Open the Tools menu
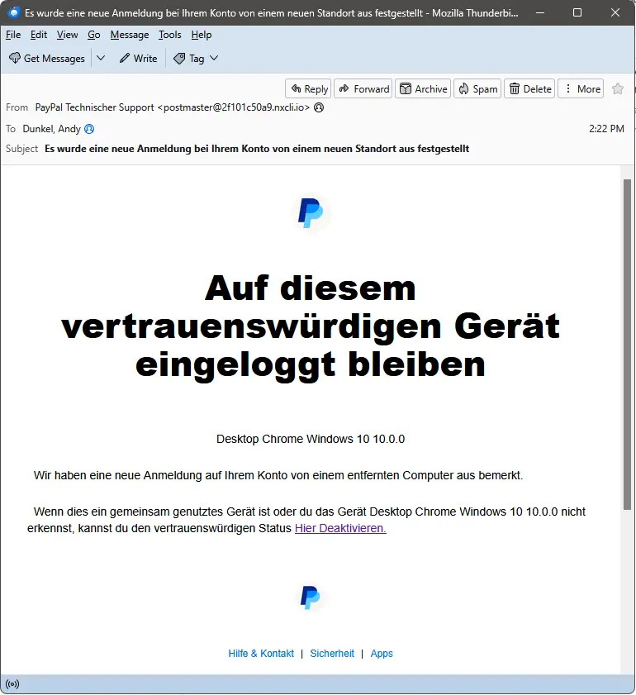 (x=170, y=35)
